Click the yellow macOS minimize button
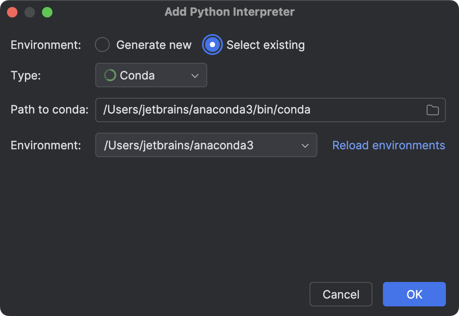Viewport: 459px width, 316px height. point(30,12)
